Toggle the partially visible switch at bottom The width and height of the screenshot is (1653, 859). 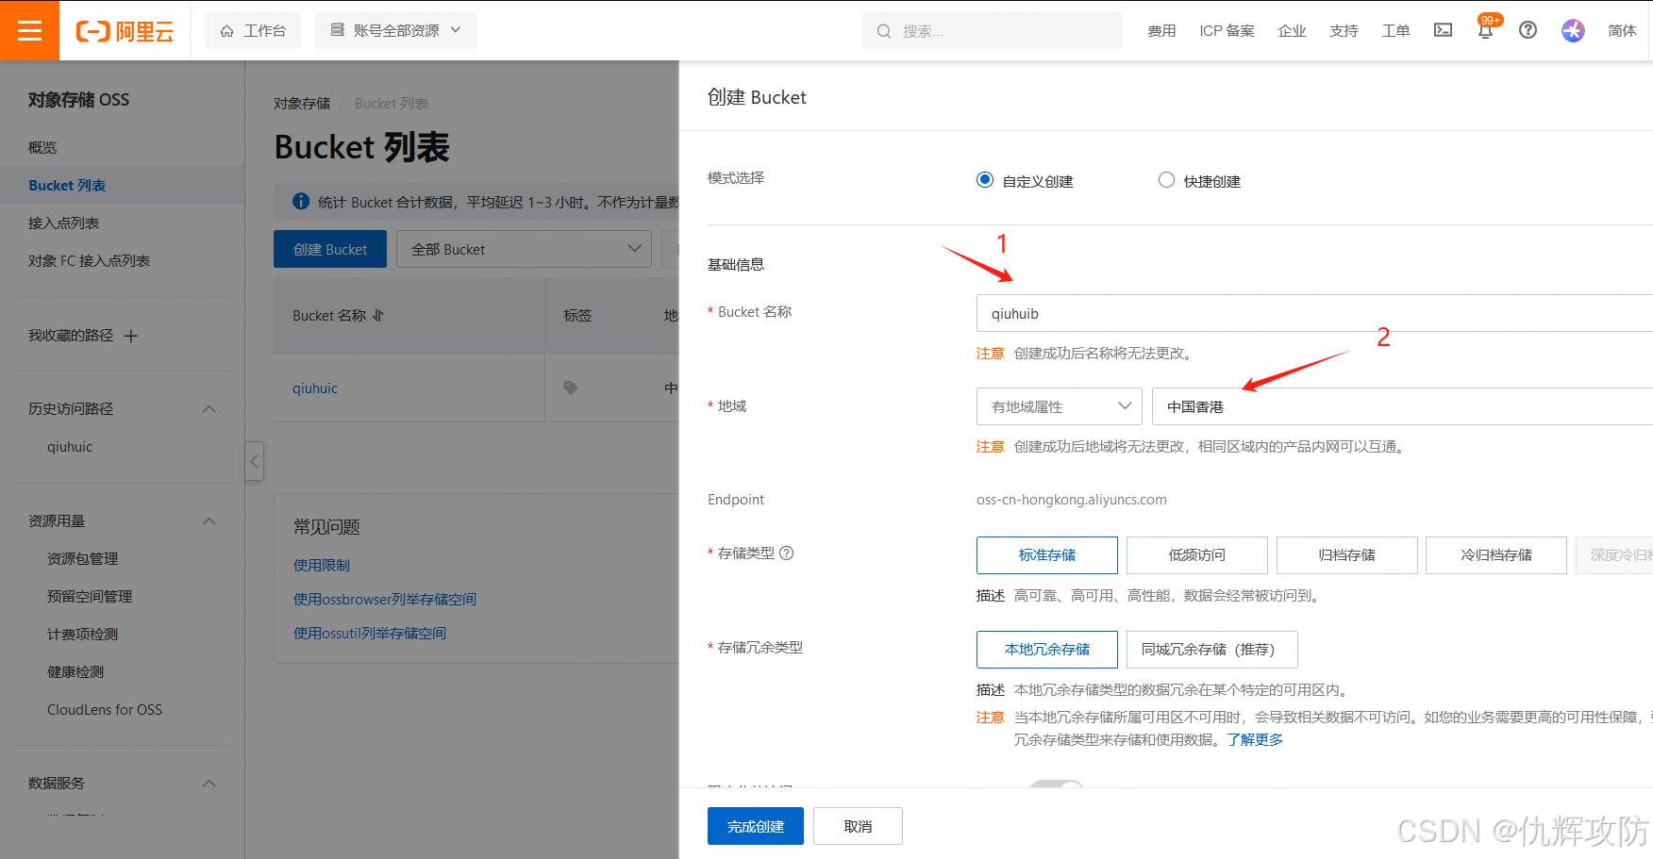click(x=1057, y=784)
